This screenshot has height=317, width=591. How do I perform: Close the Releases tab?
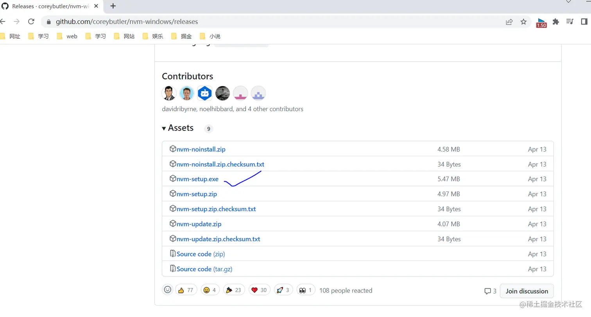pos(96,6)
